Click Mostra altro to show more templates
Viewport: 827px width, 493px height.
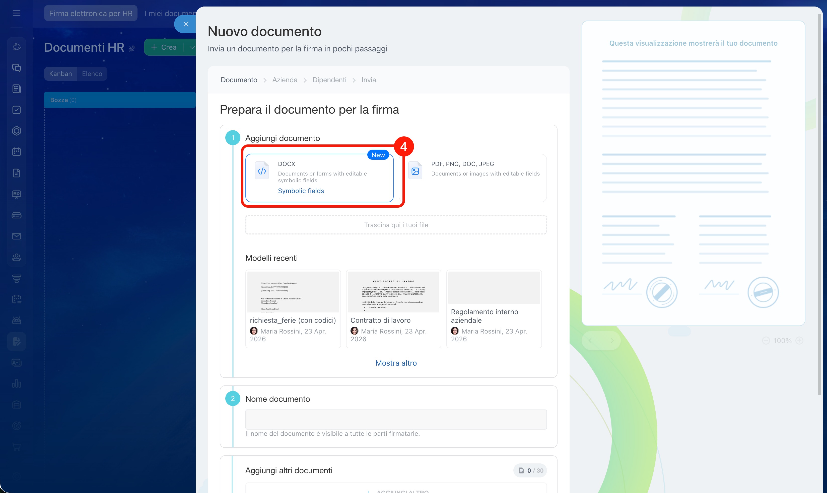point(395,363)
